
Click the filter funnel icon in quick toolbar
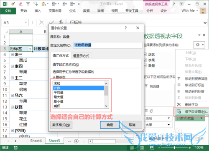[28, 4]
